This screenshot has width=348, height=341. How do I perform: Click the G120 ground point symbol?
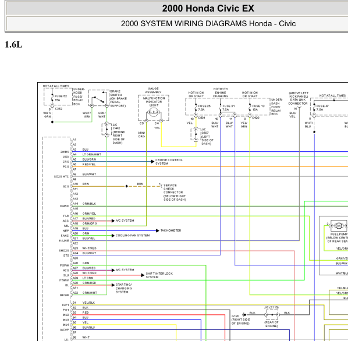[x=244, y=315]
